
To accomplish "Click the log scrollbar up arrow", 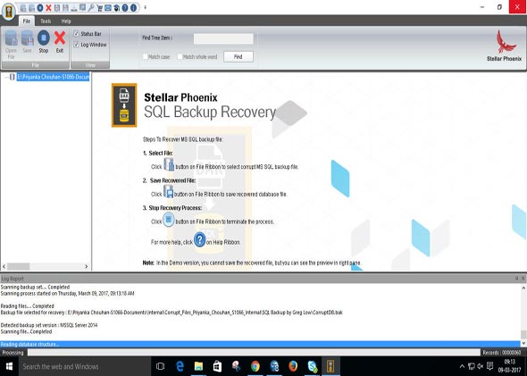I will click(x=523, y=288).
